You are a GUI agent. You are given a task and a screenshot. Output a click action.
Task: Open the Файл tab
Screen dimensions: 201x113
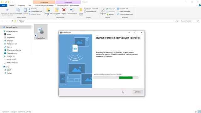[x=3, y=5]
